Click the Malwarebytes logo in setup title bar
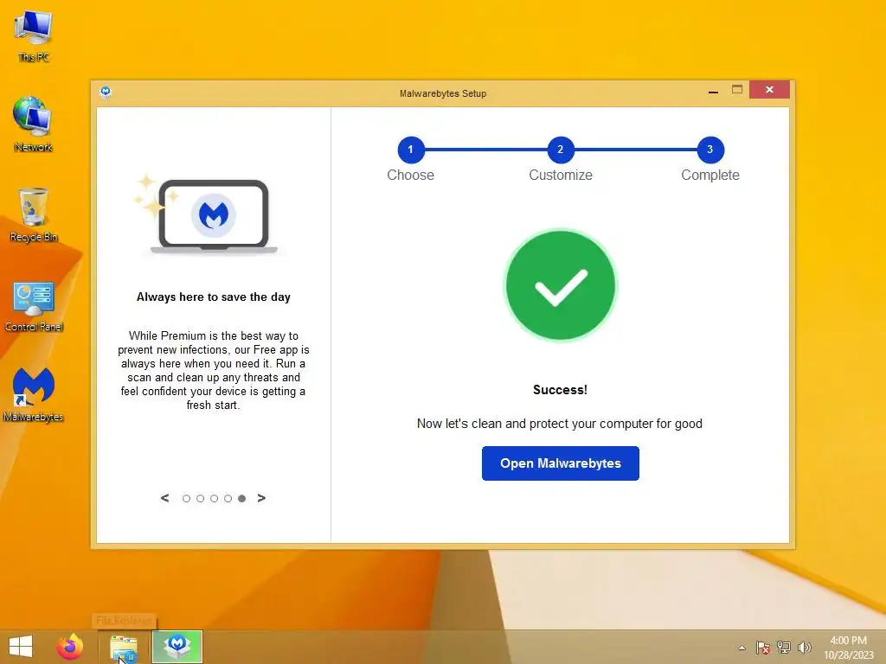This screenshot has height=664, width=886. [x=105, y=92]
